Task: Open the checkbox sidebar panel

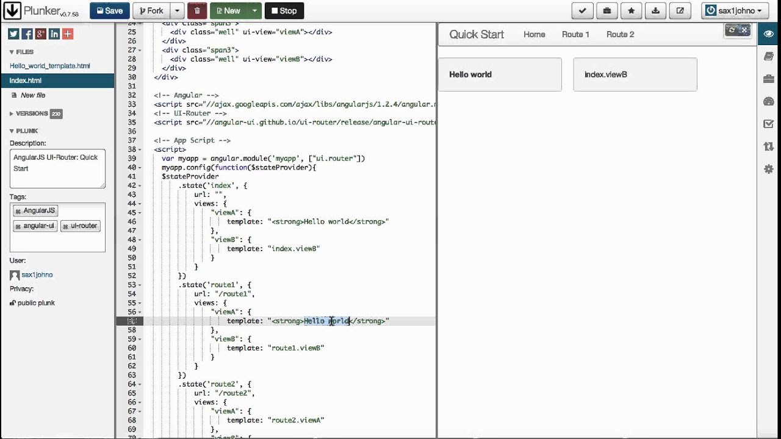Action: (769, 124)
